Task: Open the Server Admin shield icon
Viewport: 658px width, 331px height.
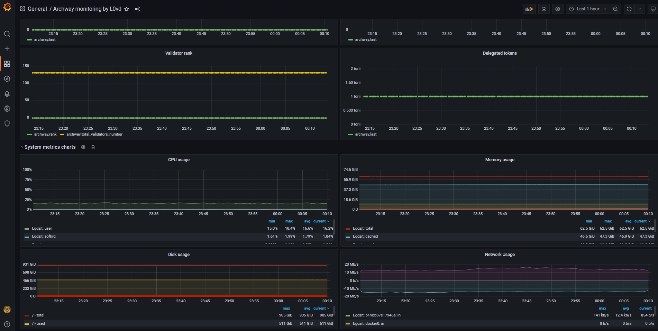Action: coord(7,123)
